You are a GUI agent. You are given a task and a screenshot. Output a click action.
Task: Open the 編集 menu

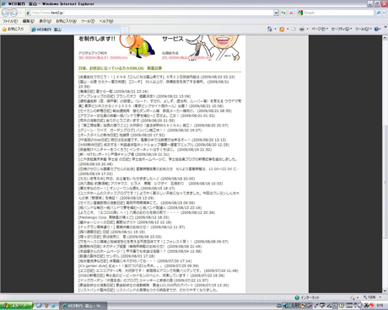[x=29, y=21]
